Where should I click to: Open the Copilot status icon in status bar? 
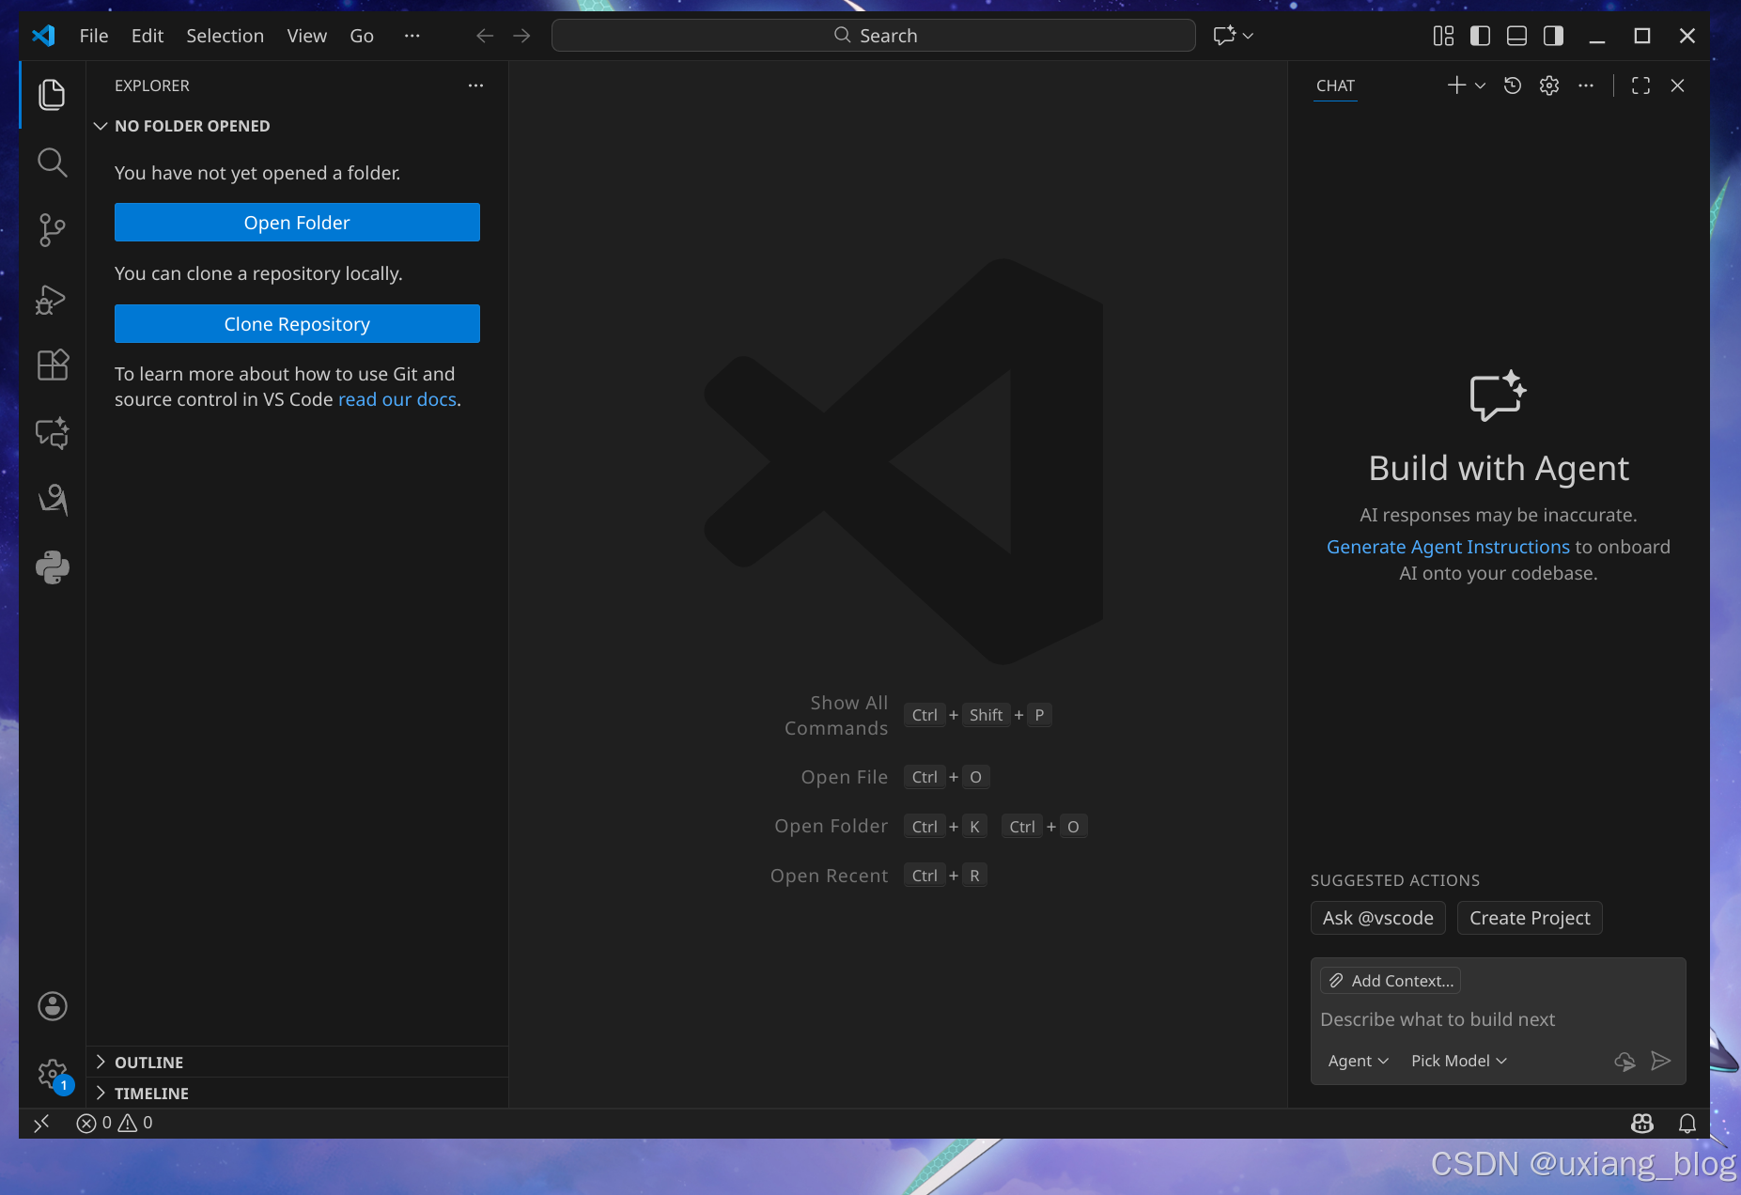[x=1642, y=1123]
